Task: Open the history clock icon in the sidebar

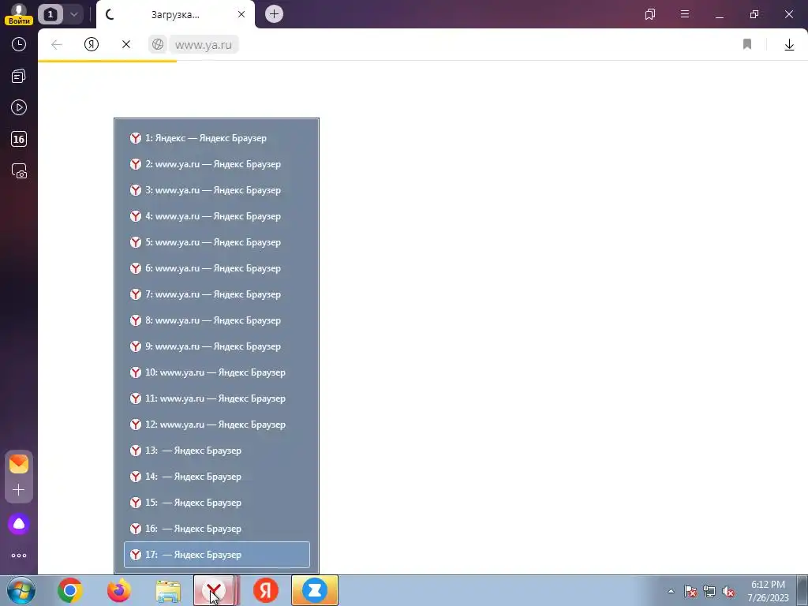Action: [19, 45]
